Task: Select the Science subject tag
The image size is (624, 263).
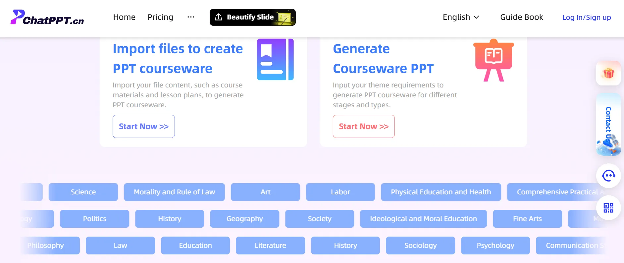Action: coord(83,192)
